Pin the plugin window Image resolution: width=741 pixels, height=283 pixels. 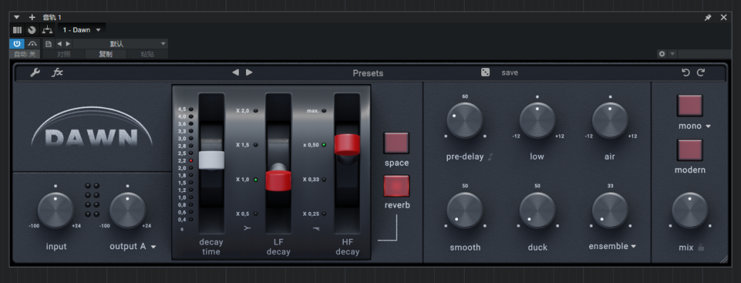708,17
